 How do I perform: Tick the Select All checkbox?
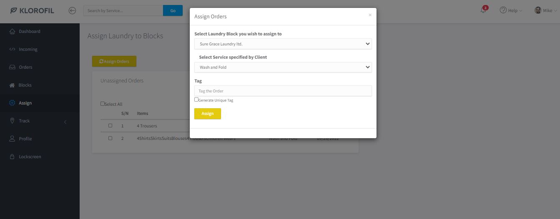coord(103,104)
